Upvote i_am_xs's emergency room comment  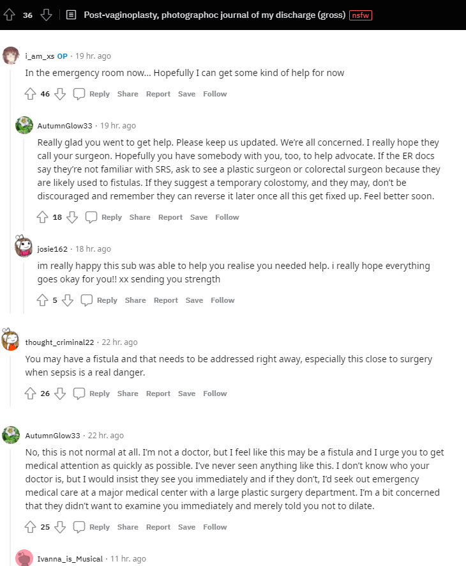pos(30,94)
